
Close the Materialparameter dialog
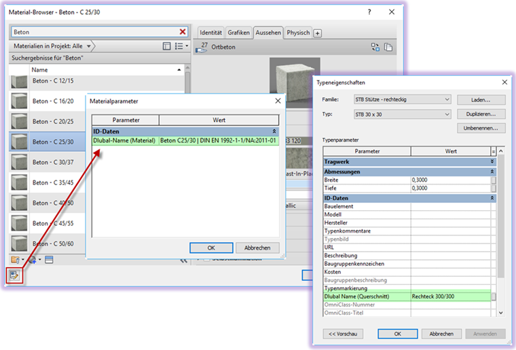coord(278,101)
